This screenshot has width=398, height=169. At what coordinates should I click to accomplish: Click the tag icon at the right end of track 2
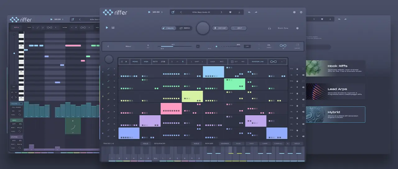tap(303, 87)
